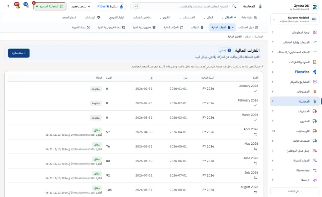Viewport: 322px width, 197px height.
Task: Click entries count 108 for August 2026
Action: [x=109, y=190]
